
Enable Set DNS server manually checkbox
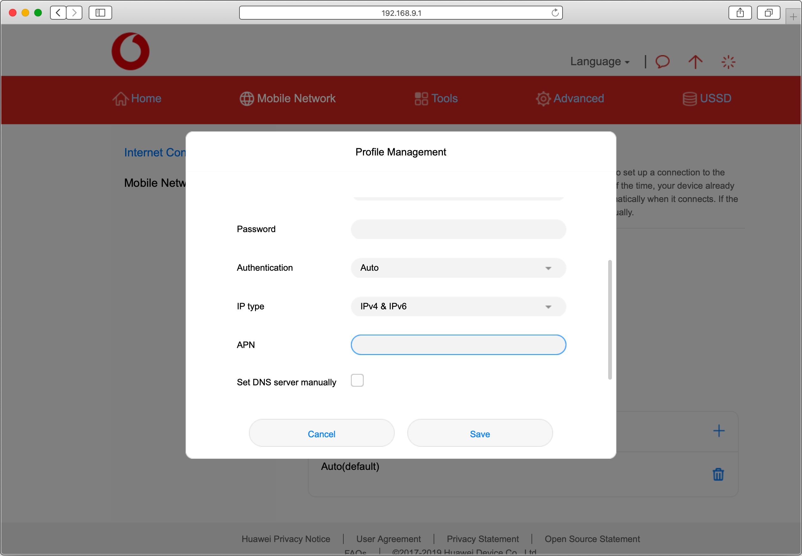tap(357, 380)
